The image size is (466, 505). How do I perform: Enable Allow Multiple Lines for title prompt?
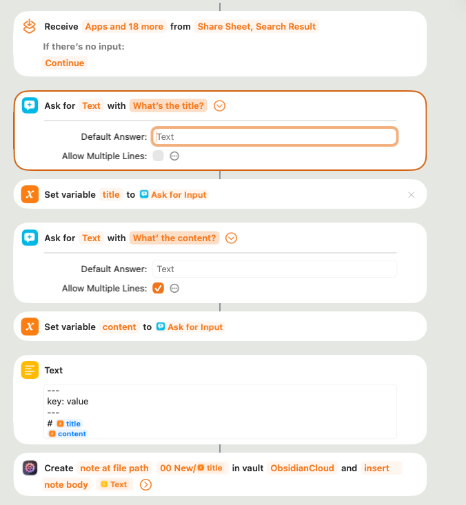[159, 156]
